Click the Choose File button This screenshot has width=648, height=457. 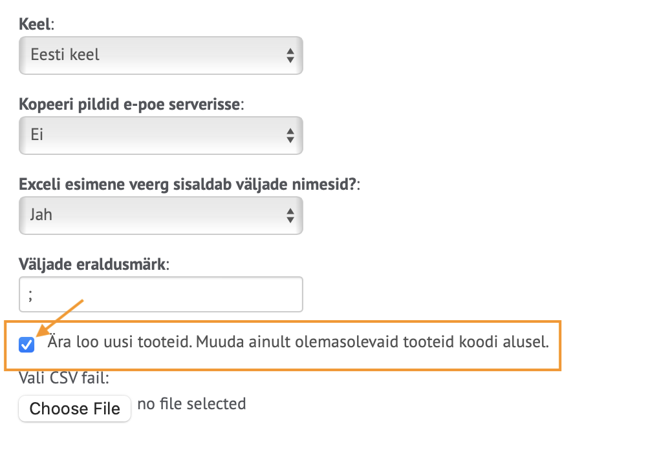click(74, 408)
